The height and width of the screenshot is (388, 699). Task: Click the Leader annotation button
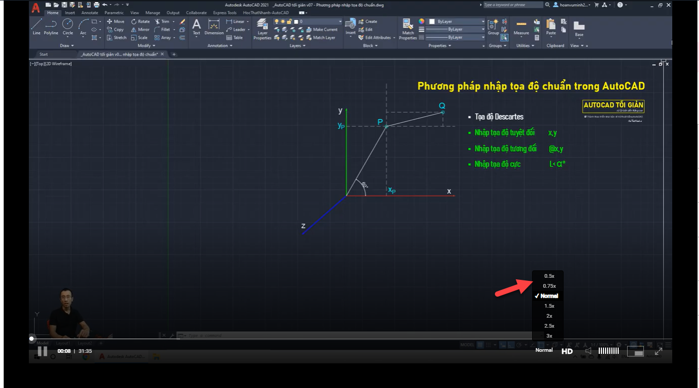pos(236,29)
